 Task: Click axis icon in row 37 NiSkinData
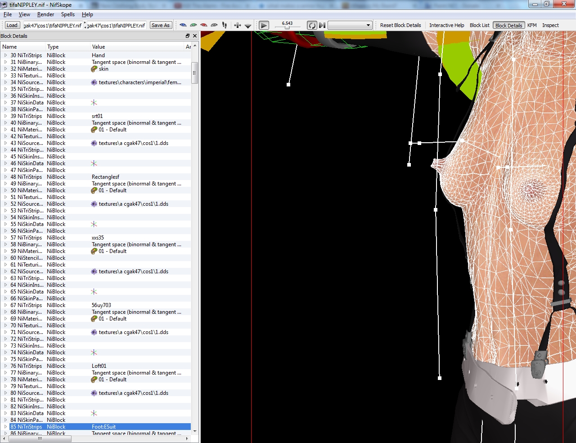[94, 103]
